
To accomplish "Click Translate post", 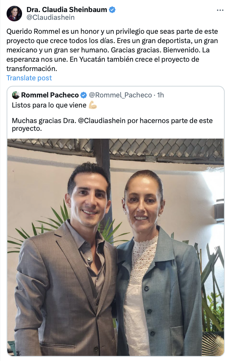I will (29, 78).
